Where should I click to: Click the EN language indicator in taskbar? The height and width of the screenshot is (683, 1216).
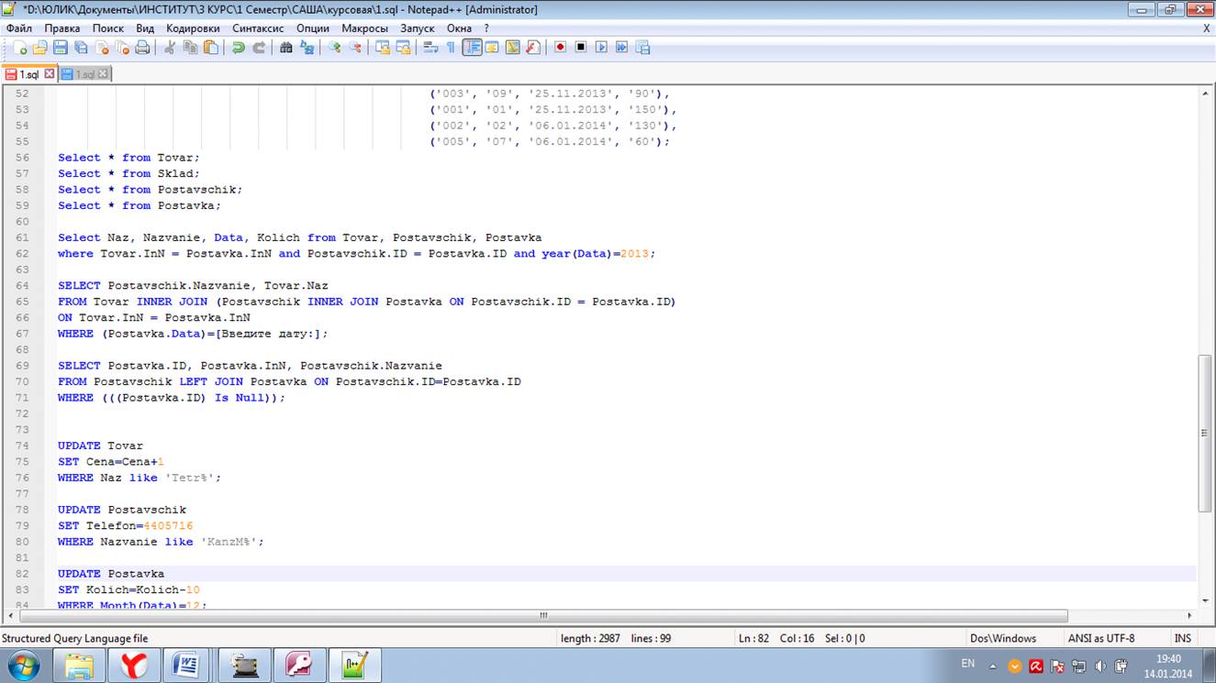(967, 663)
